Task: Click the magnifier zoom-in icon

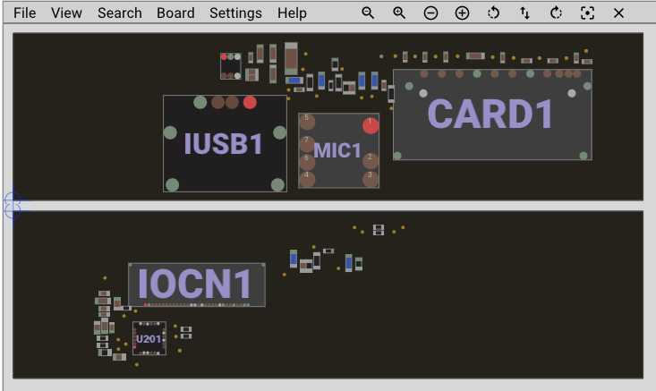Action: pos(399,13)
